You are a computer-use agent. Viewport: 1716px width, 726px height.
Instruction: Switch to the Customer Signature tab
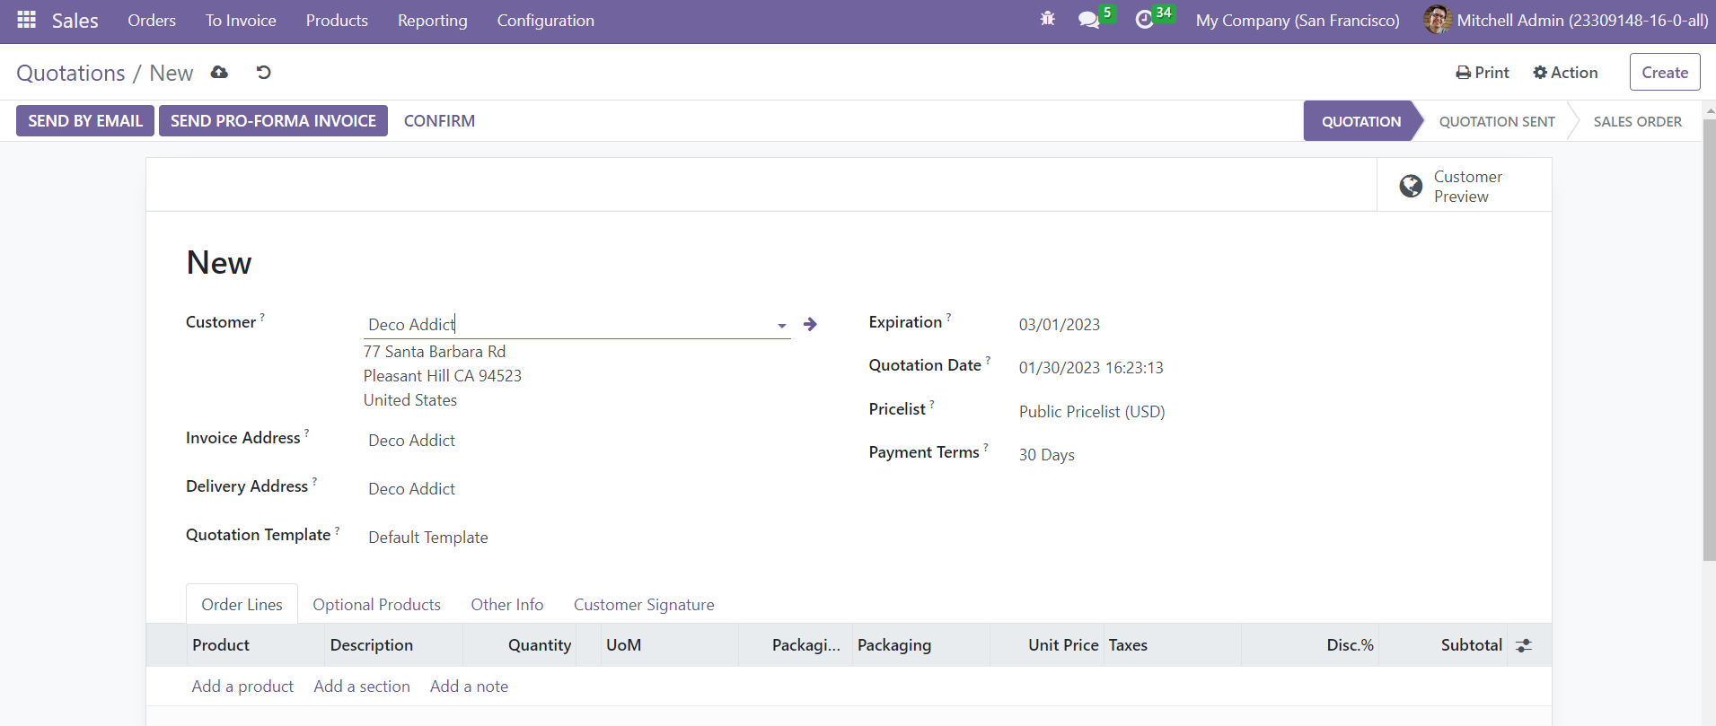coord(644,605)
